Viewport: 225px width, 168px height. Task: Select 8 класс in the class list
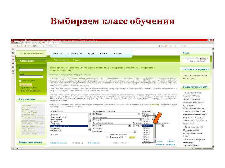(147, 137)
